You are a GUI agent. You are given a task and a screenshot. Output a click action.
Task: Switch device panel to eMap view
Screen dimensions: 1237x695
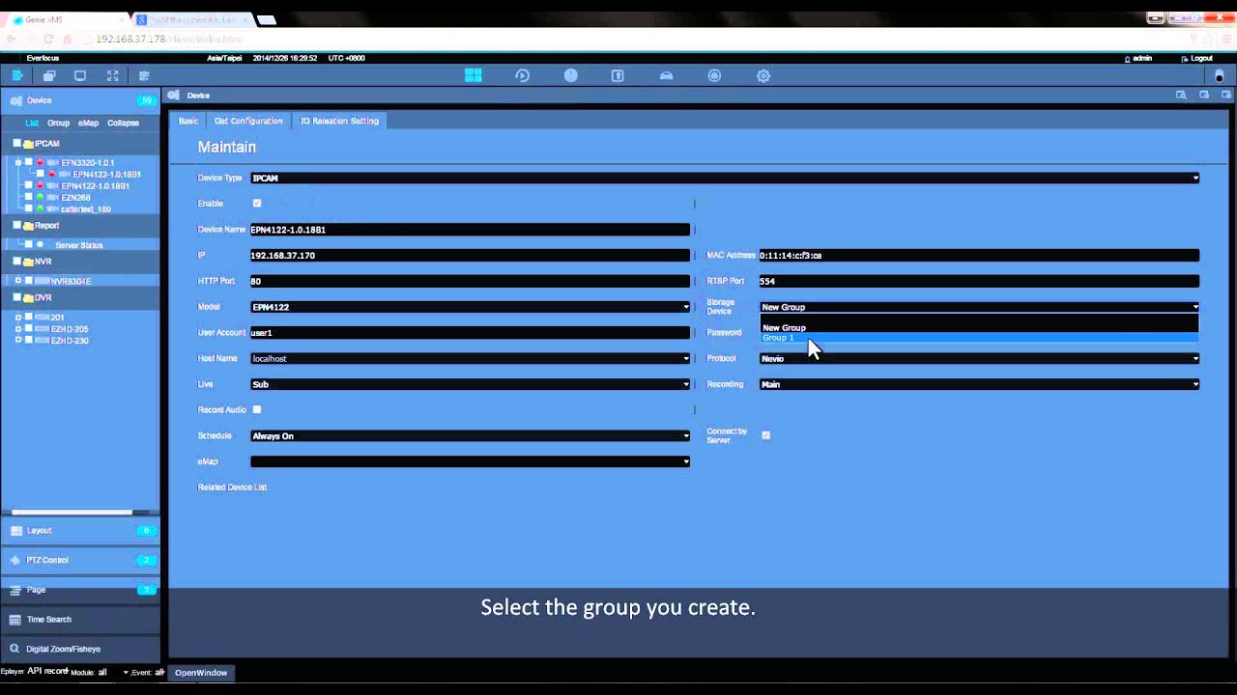click(88, 123)
